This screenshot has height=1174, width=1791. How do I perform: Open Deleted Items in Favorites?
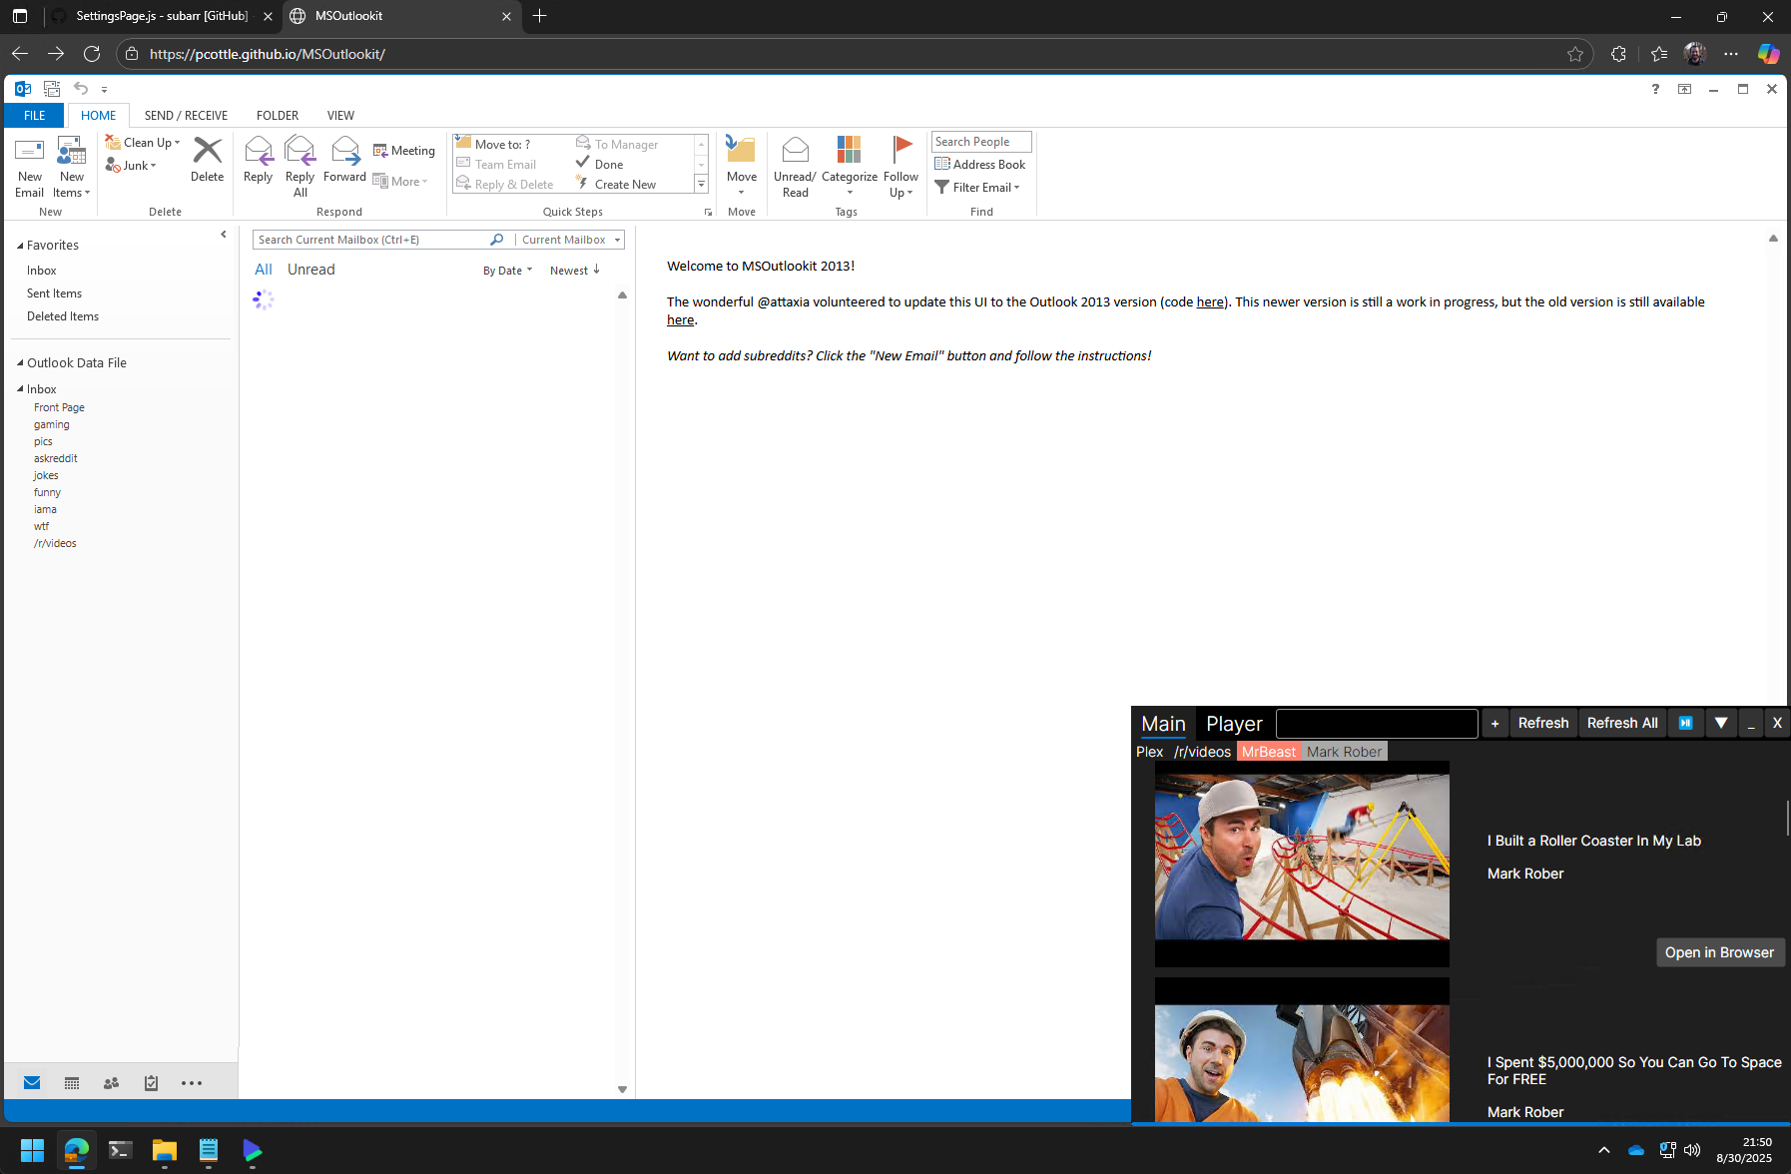(x=63, y=316)
